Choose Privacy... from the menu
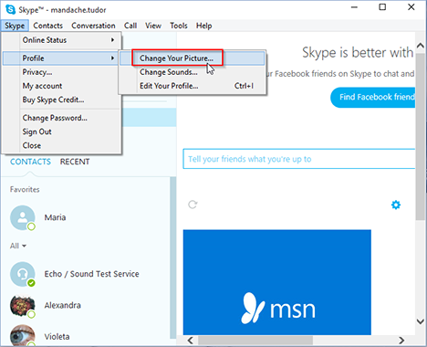Screen dimensions: 427x347 [62, 72]
